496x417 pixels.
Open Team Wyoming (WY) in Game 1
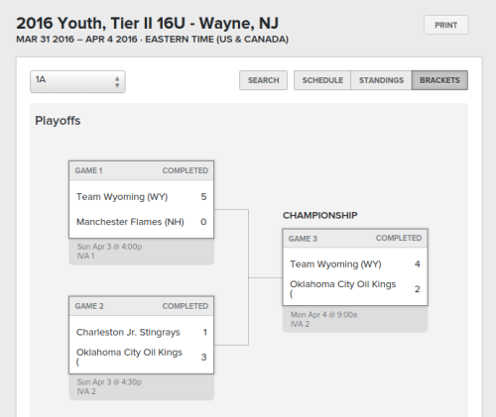(x=122, y=197)
